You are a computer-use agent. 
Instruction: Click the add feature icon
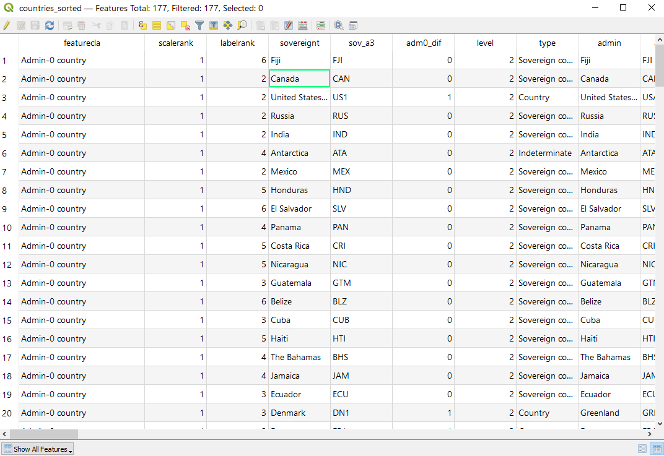[x=68, y=25]
